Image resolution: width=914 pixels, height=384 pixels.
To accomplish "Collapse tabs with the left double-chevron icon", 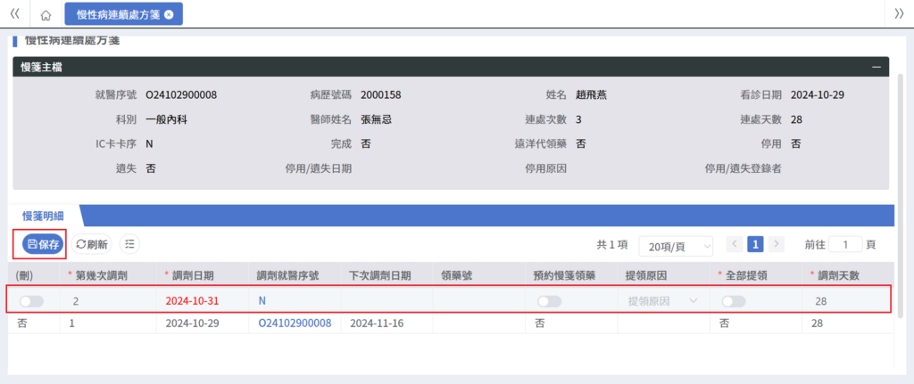I will [x=15, y=14].
